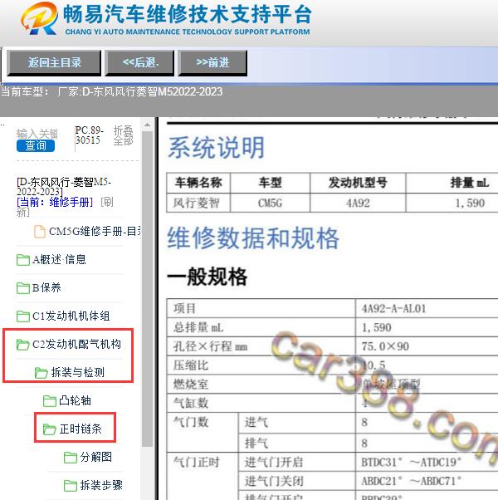This screenshot has width=498, height=500.
Task: Click the 气缸数 row label
Action: tap(191, 403)
